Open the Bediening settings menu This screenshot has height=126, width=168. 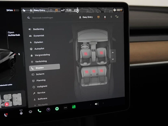pyautogui.click(x=36, y=29)
